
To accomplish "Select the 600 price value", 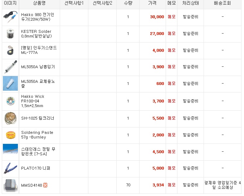I will point(160,84).
